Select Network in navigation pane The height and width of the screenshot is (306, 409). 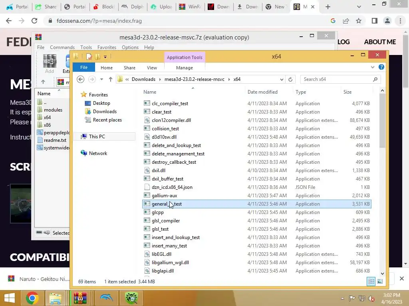click(98, 153)
